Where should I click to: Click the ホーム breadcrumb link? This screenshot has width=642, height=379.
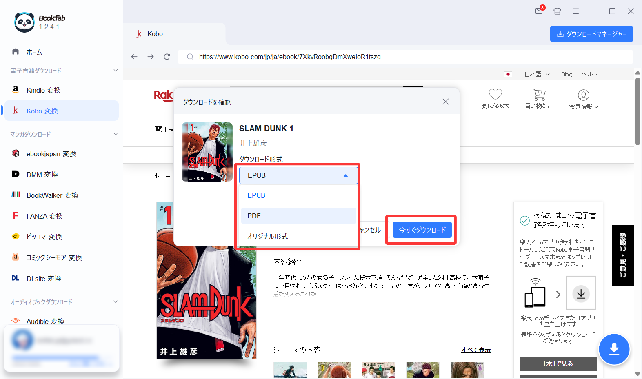[162, 175]
